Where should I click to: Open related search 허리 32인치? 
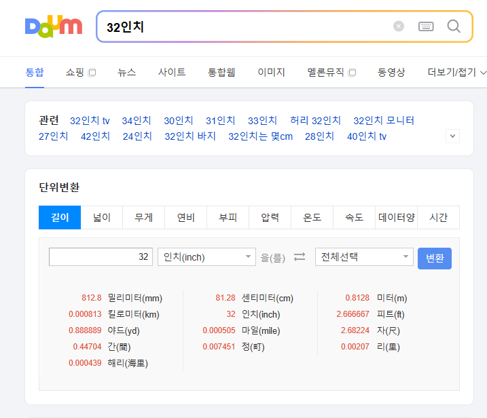coord(316,120)
